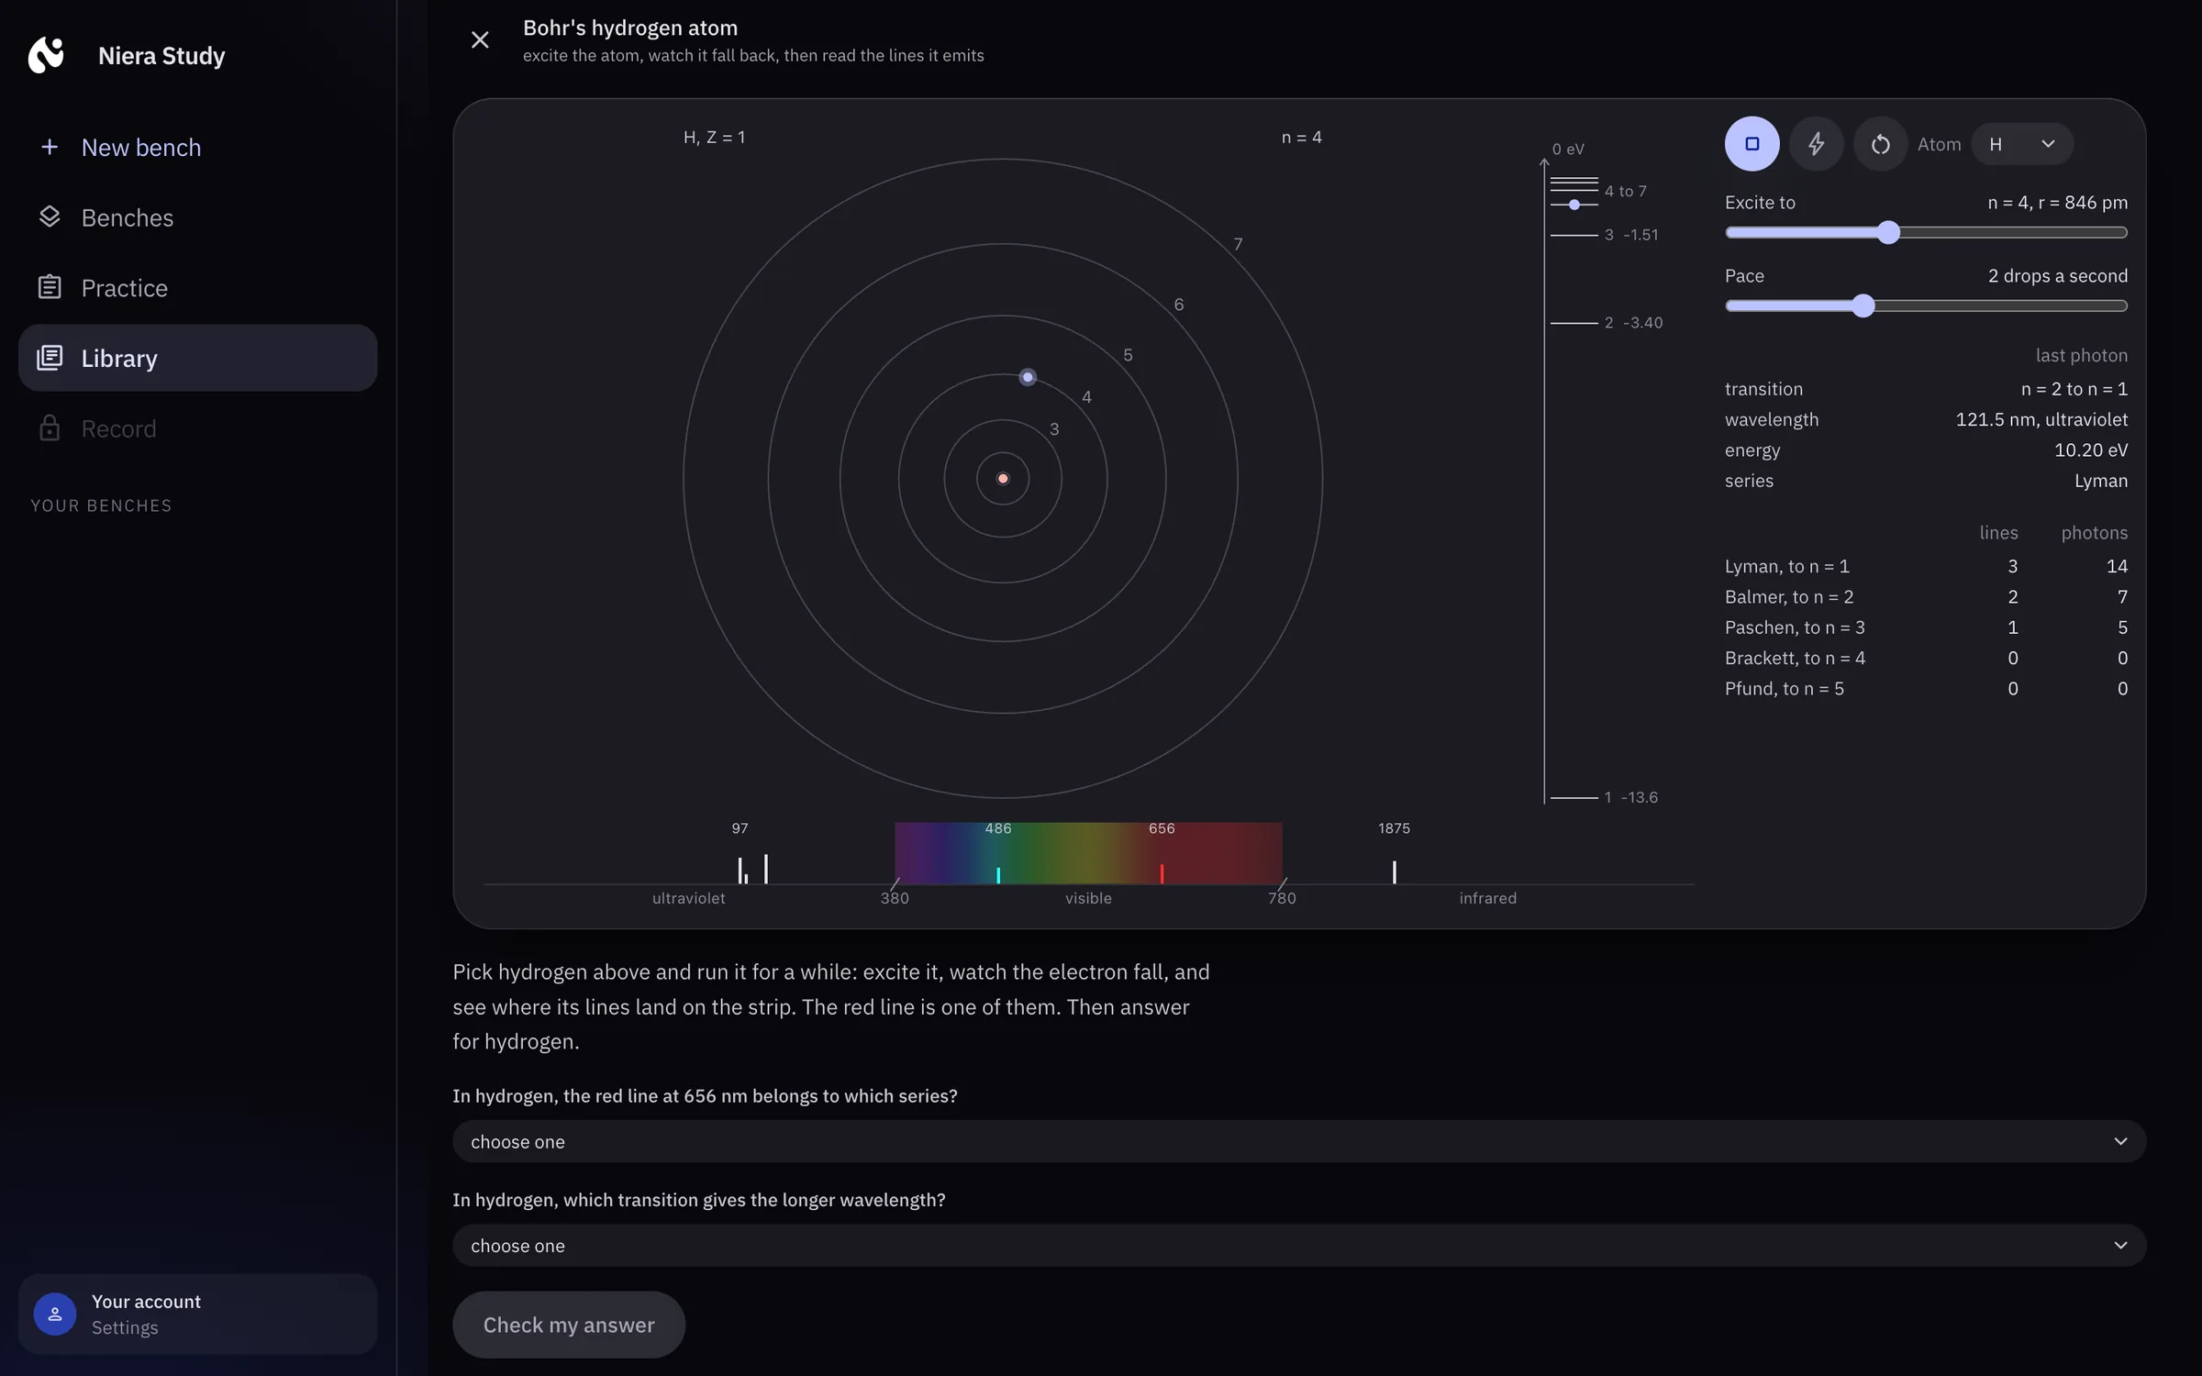Click the account avatar icon
This screenshot has height=1376, width=2202.
click(55, 1315)
